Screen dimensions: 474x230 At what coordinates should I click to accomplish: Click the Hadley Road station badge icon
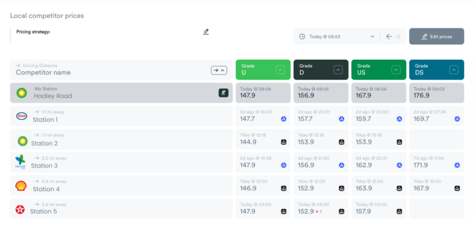(223, 93)
